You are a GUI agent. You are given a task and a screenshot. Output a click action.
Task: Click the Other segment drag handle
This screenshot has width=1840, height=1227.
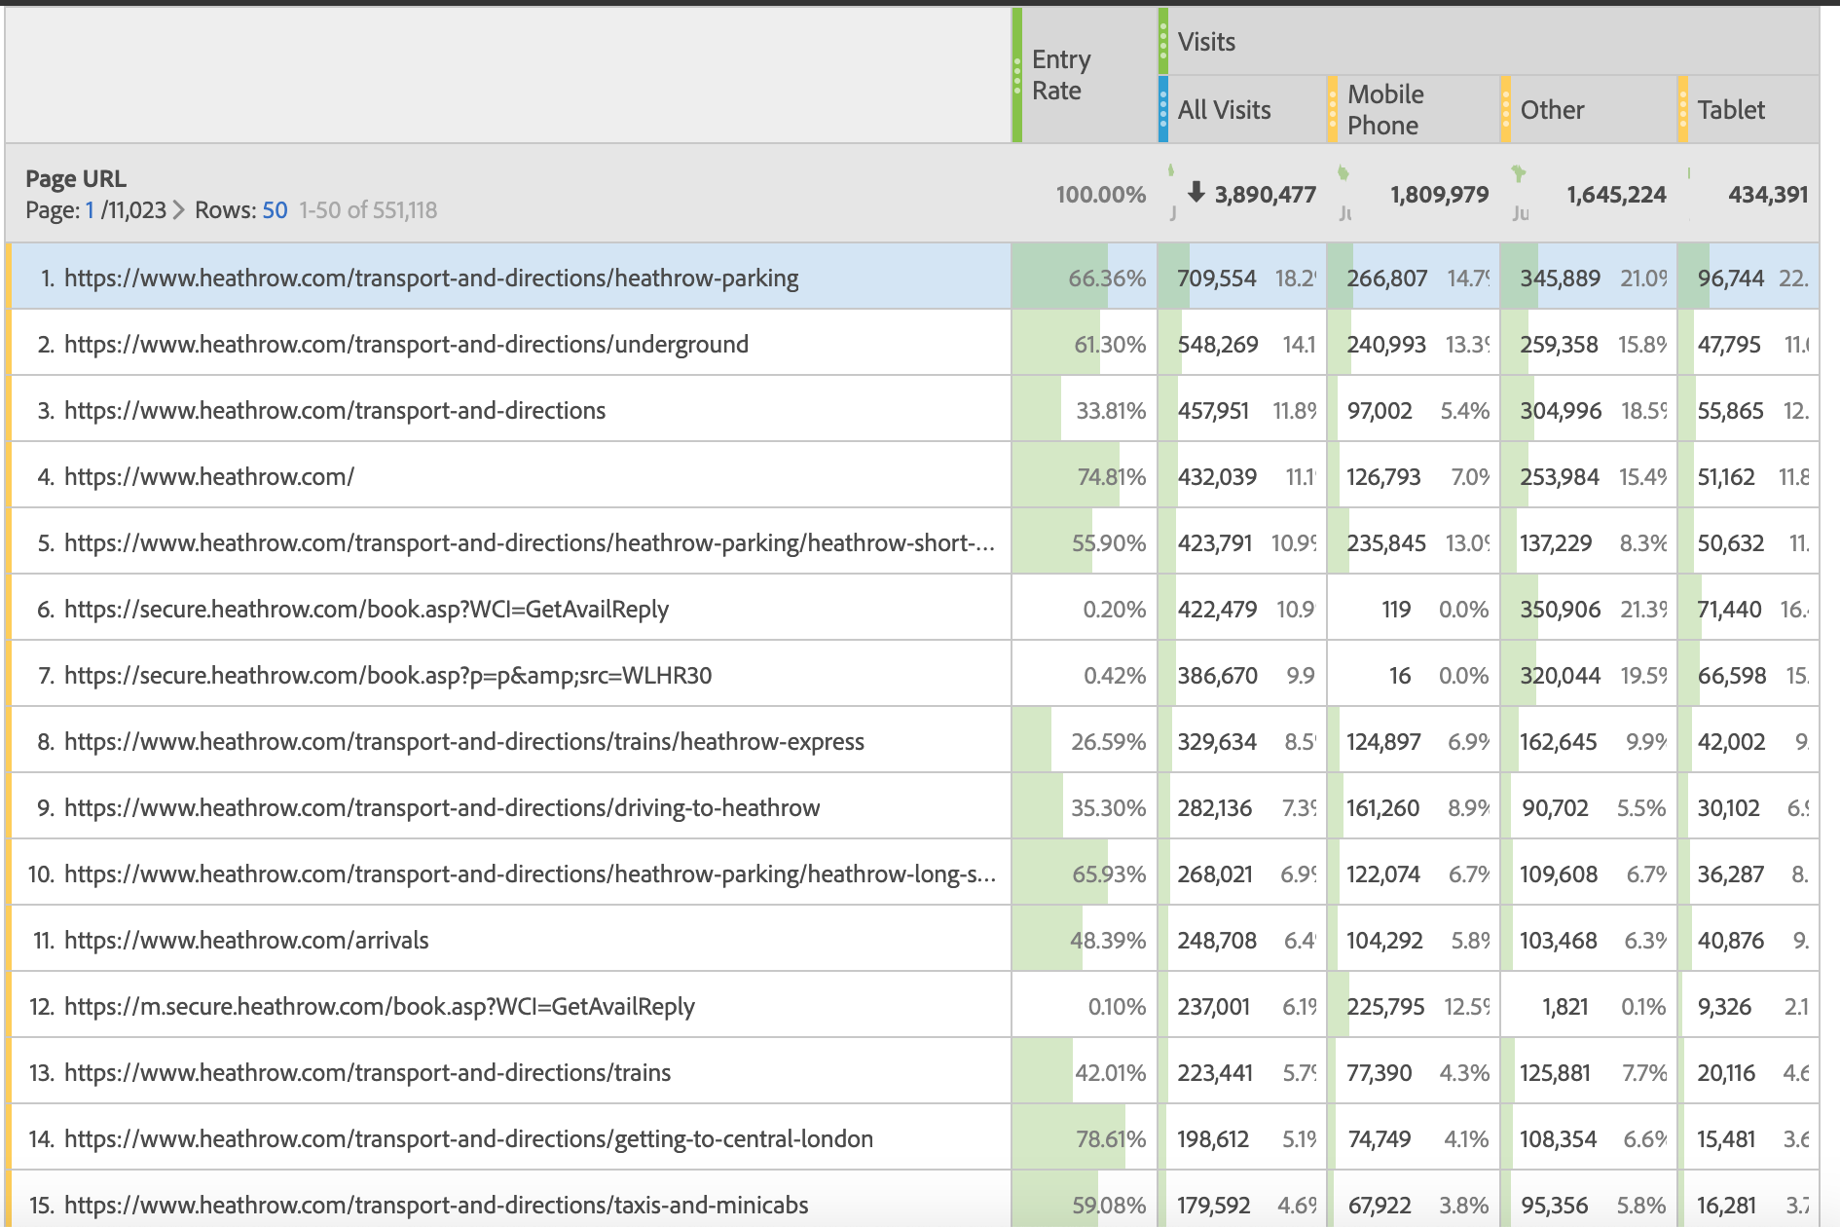pyautogui.click(x=1505, y=109)
